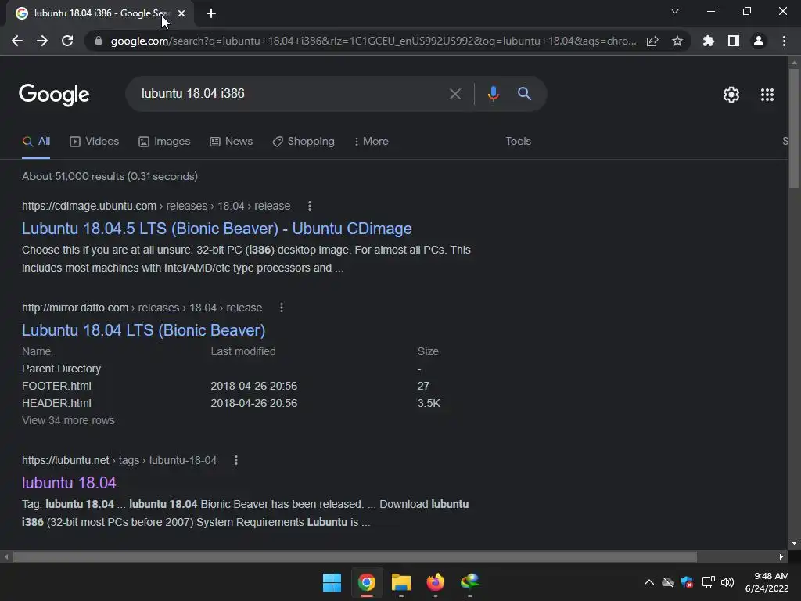The width and height of the screenshot is (801, 601).
Task: Open Chrome three-dot menu
Action: click(784, 41)
